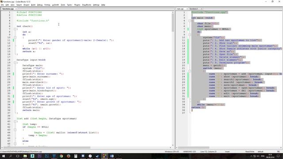Open the Edit menu
Screen dimensions: 283x159
coord(7,5)
